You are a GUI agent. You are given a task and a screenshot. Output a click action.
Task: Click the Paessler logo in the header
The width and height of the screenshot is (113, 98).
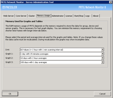click(10, 7)
